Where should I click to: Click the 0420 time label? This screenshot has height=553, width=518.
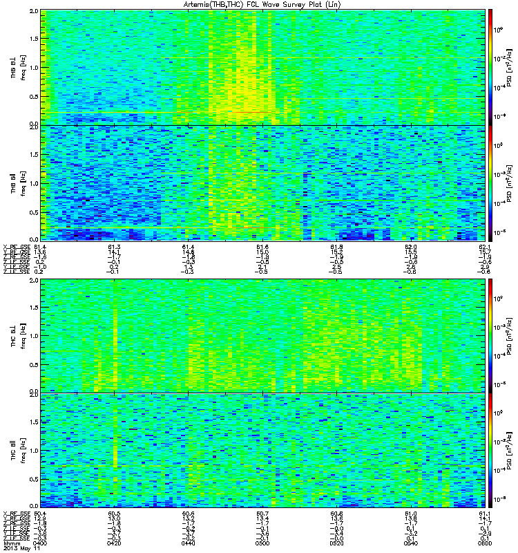[114, 543]
